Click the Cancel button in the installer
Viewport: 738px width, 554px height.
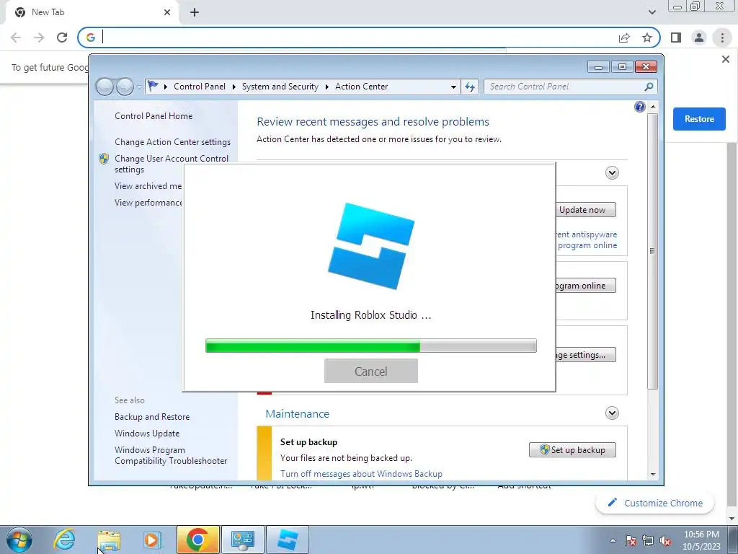point(371,371)
